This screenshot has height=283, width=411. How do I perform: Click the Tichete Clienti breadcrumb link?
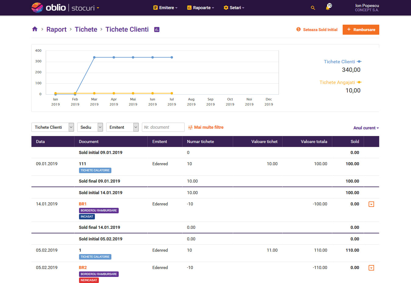coord(127,29)
